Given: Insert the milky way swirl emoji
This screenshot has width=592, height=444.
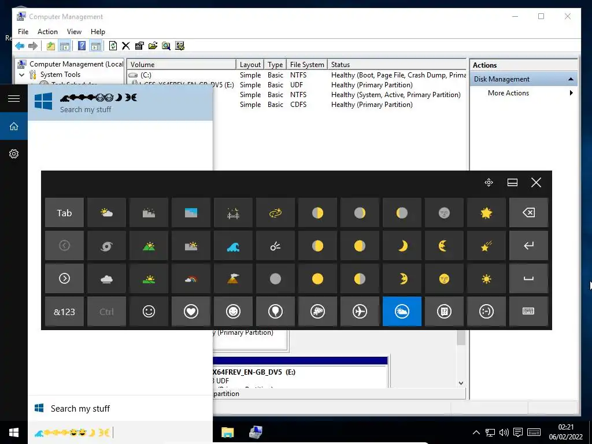Looking at the screenshot, I should coord(275,213).
